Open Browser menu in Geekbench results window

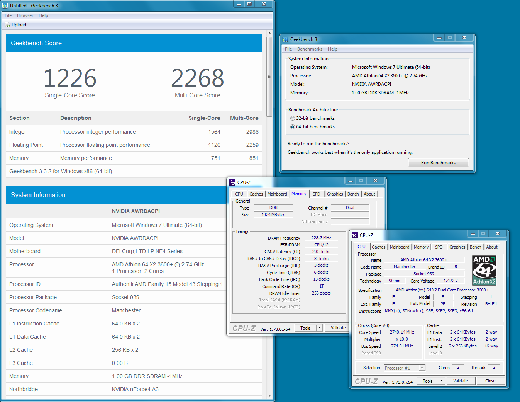[x=25, y=15]
